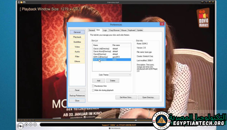Click the Backup Preferences button

pos(77,96)
